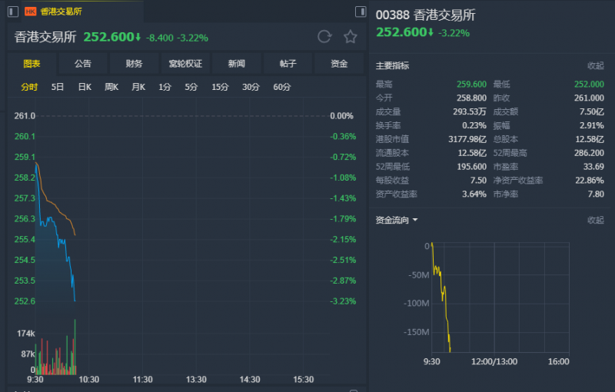This screenshot has width=615, height=392.
Task: Click the 市盈率 value 33.69
Action: tap(593, 167)
